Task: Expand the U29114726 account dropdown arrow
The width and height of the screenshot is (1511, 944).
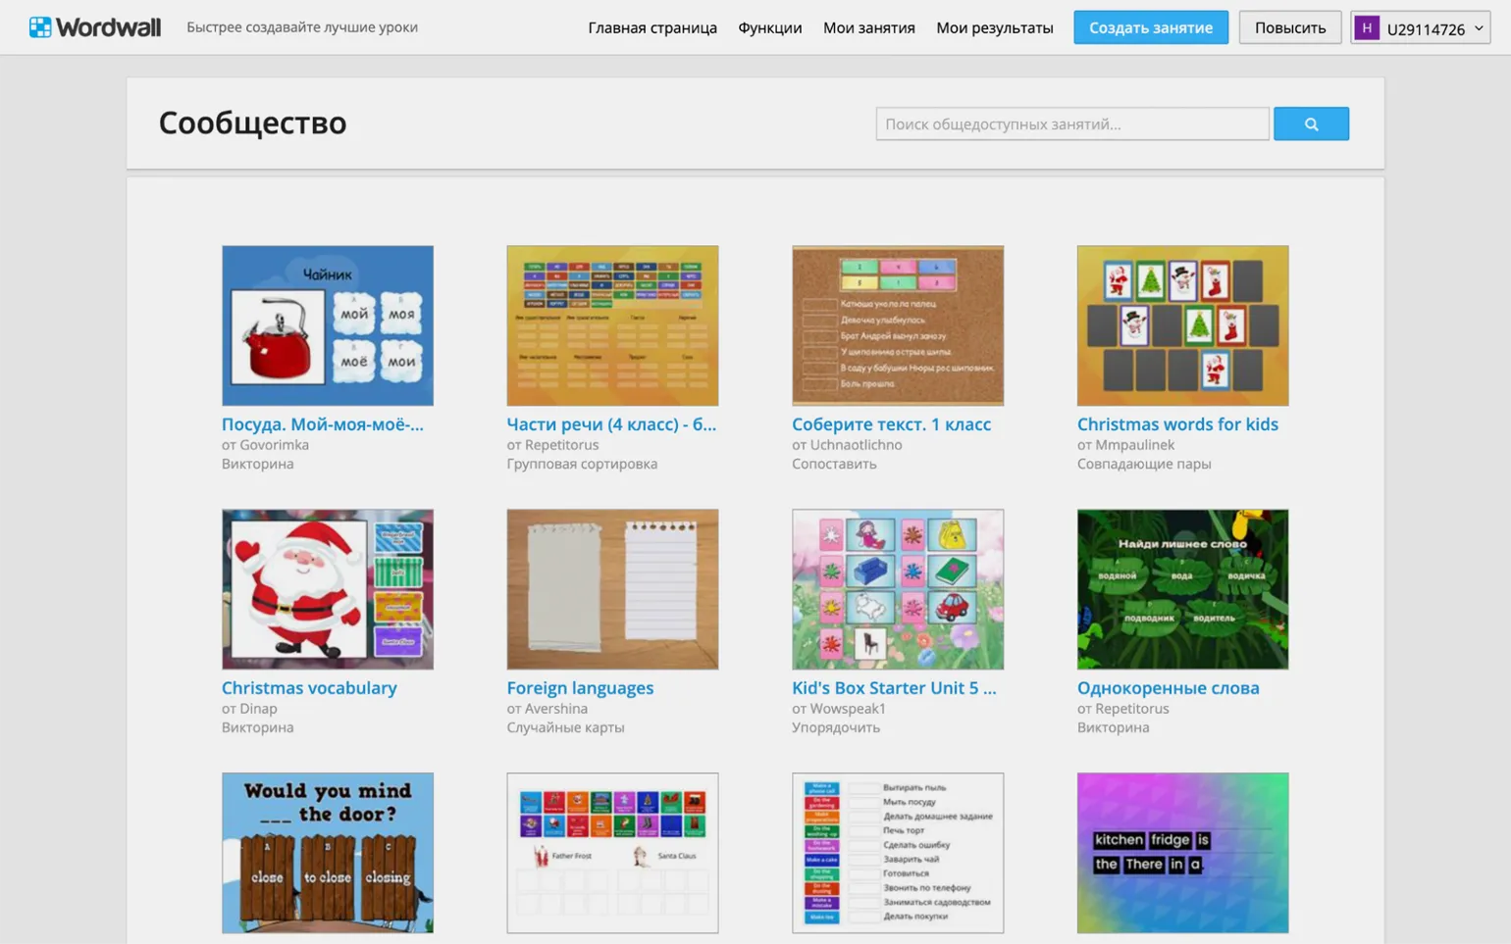Action: pyautogui.click(x=1478, y=28)
